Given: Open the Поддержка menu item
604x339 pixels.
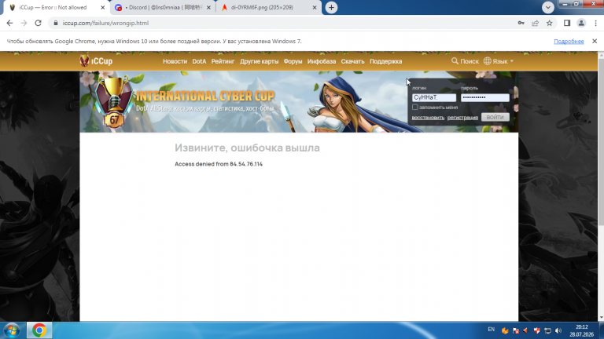Looking at the screenshot, I should tap(385, 61).
